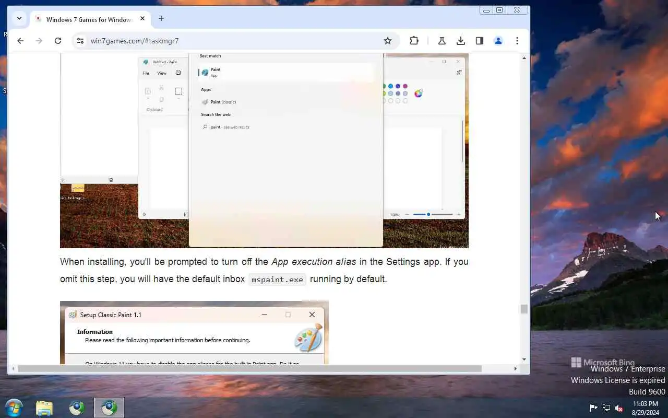Open Action Center flag tray icon
The width and height of the screenshot is (668, 418).
[593, 408]
